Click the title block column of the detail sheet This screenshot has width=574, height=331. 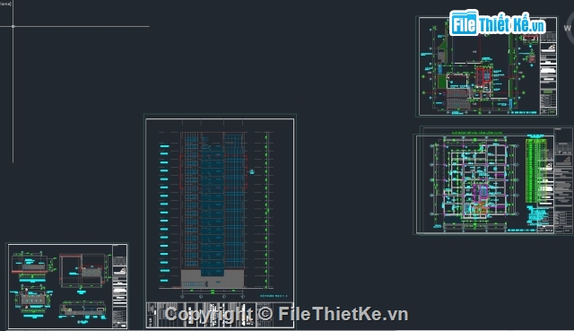point(119,286)
